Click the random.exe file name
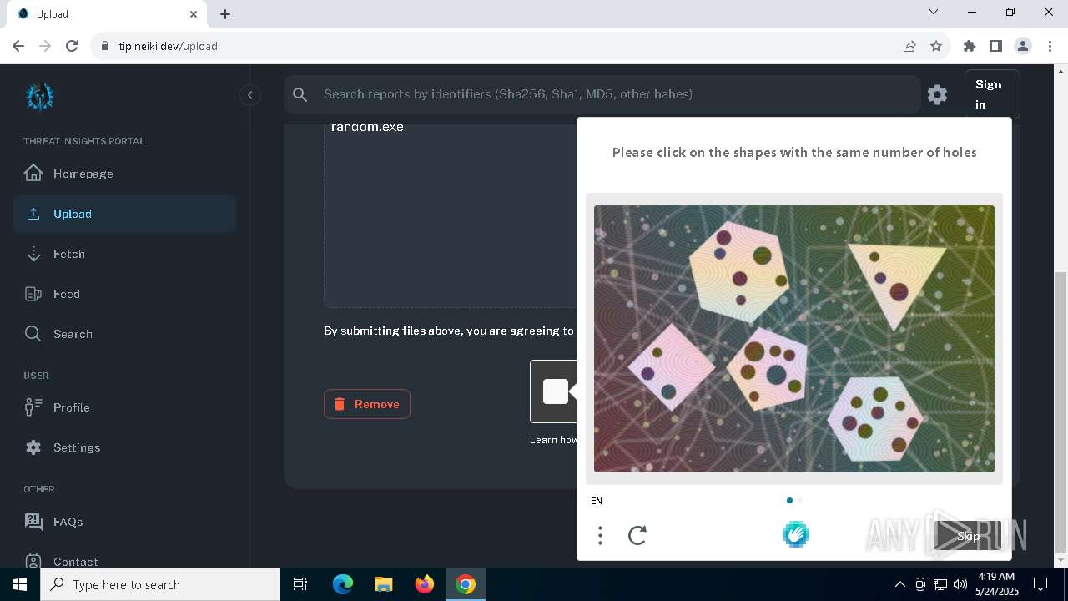 367,127
